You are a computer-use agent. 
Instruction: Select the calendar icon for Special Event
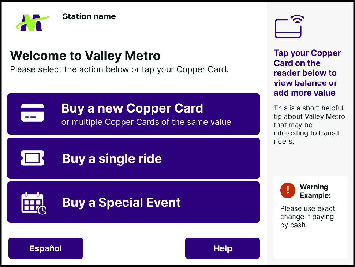[x=32, y=201]
